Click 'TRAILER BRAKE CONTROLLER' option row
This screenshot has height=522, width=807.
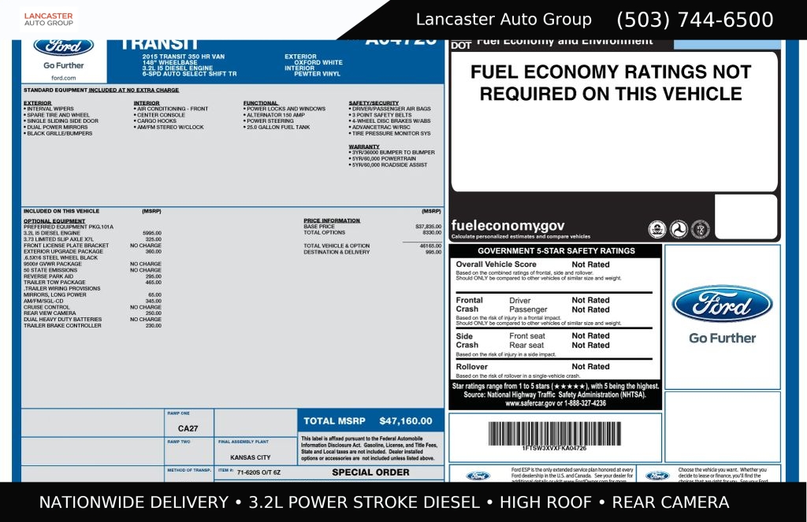pos(93,325)
